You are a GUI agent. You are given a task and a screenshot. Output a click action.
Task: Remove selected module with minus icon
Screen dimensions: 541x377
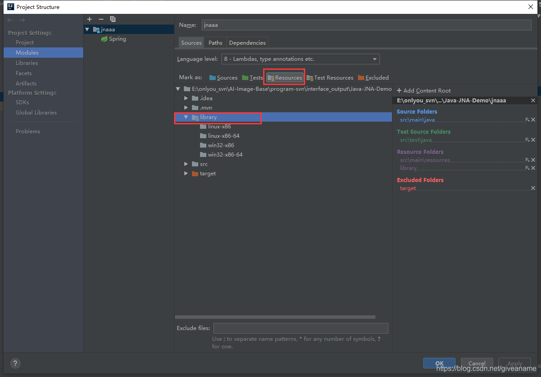point(101,19)
